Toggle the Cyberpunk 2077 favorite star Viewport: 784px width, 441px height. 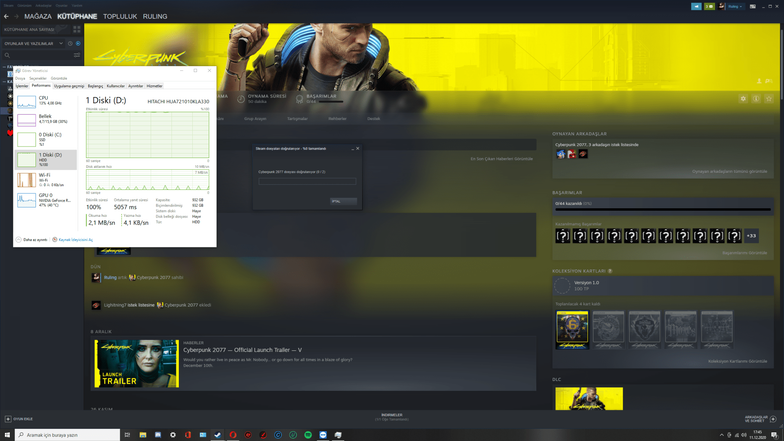769,99
